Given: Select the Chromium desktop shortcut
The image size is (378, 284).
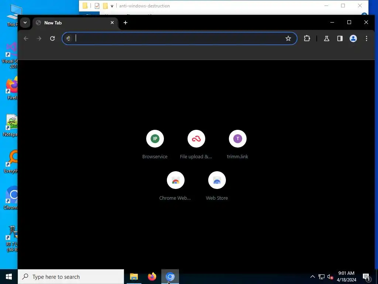Looking at the screenshot, I should (x=10, y=198).
